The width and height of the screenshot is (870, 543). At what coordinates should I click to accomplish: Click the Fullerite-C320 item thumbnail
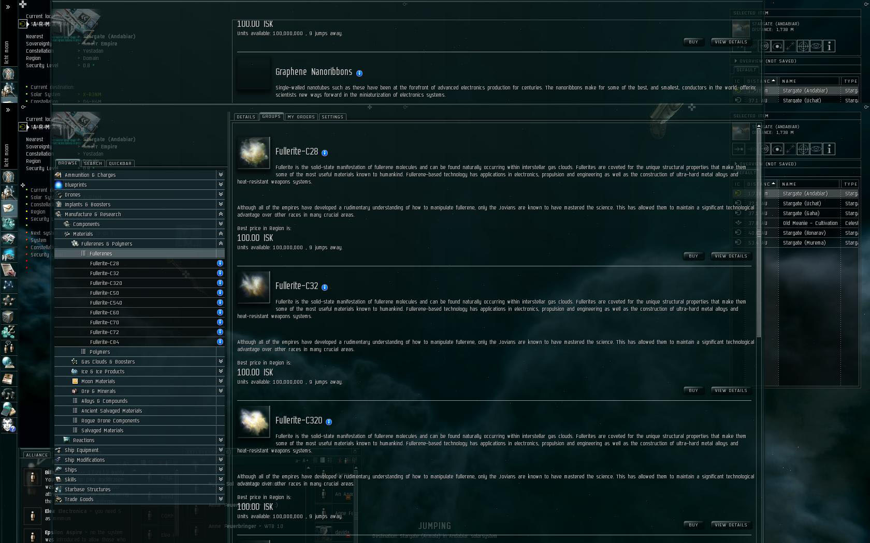tap(254, 421)
